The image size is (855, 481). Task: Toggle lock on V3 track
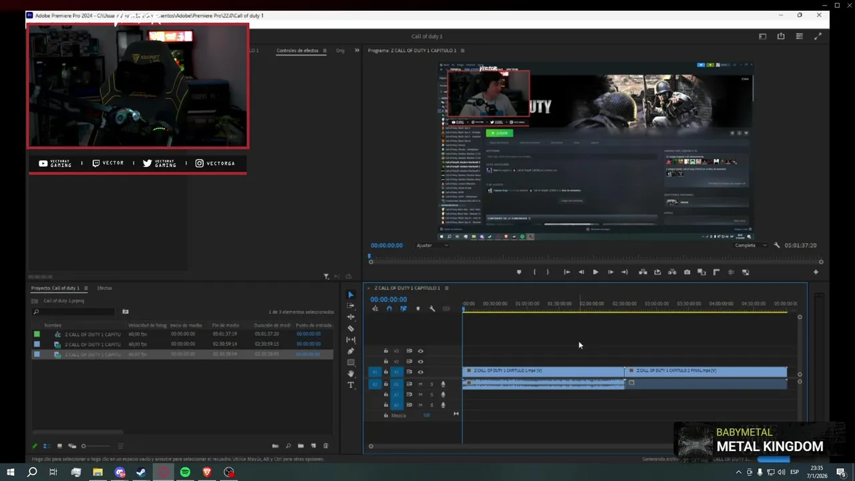(x=385, y=351)
